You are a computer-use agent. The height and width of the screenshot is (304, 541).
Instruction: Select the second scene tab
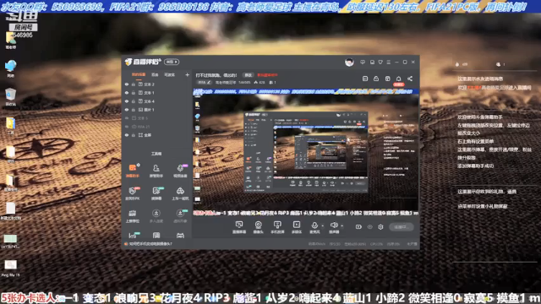pyautogui.click(x=155, y=75)
